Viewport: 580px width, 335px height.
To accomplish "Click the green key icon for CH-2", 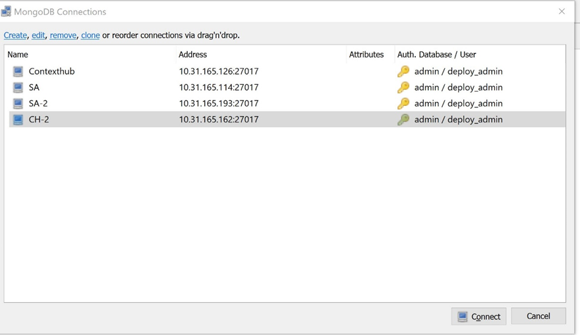I will (x=403, y=120).
